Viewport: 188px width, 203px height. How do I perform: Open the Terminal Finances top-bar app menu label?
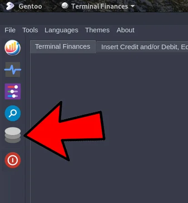click(99, 6)
